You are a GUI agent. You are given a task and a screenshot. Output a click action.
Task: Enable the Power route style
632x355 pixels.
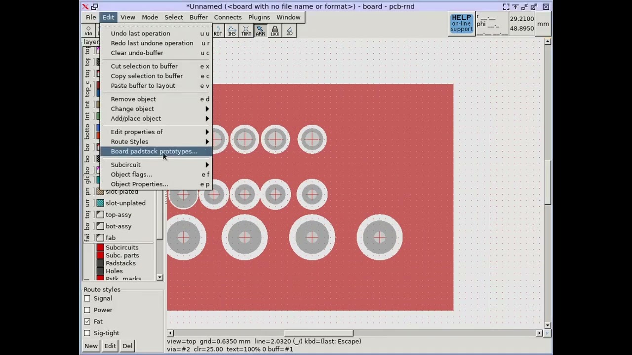coord(87,310)
